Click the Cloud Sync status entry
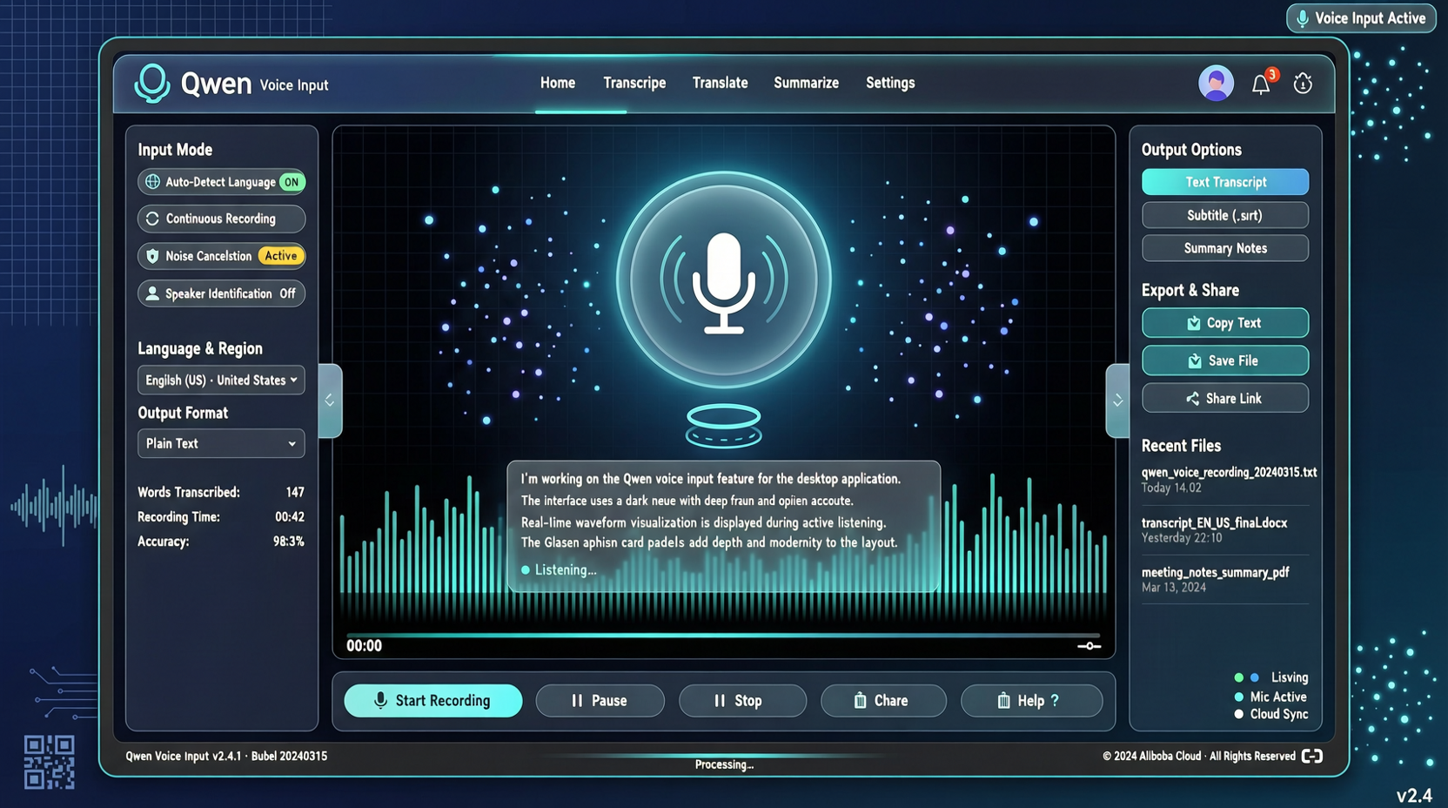The height and width of the screenshot is (808, 1448). [x=1270, y=714]
